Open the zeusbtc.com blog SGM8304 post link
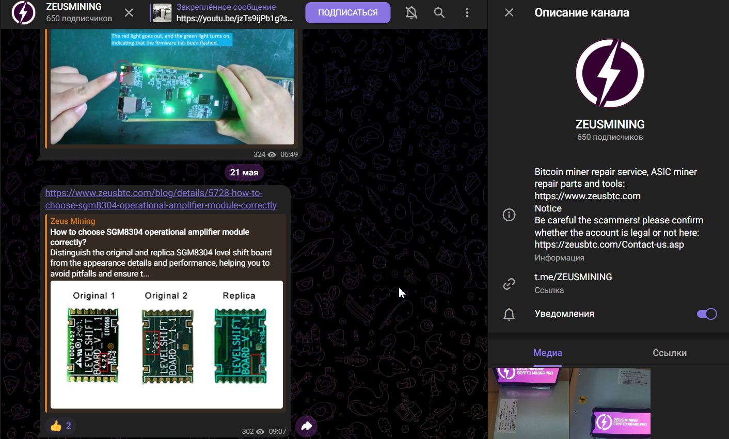729x439 pixels. 161,199
